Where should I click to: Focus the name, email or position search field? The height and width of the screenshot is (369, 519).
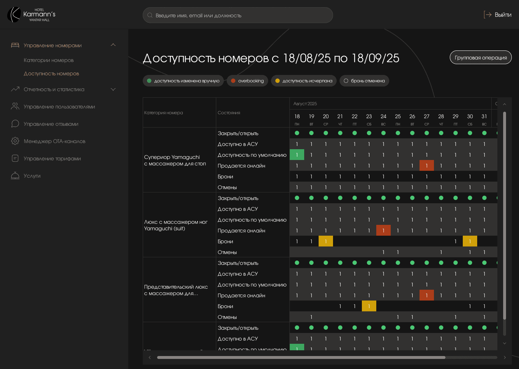click(238, 15)
